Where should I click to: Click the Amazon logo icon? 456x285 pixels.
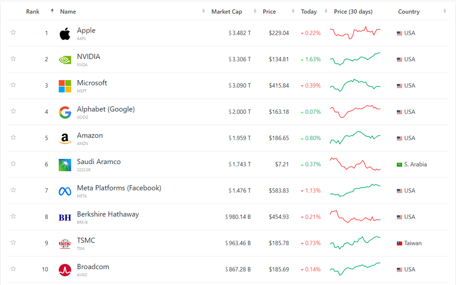click(x=65, y=138)
